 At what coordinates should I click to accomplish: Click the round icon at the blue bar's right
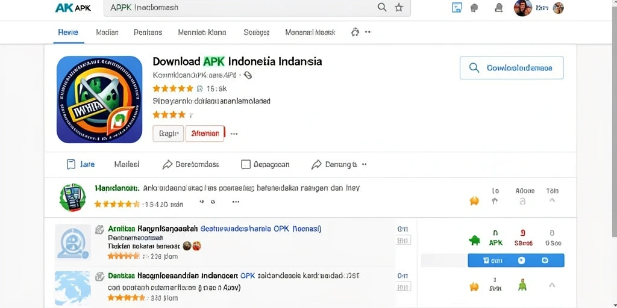click(545, 260)
